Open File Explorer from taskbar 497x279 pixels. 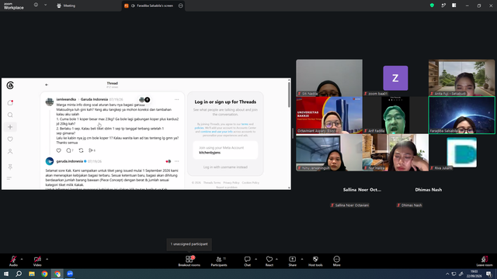coord(32,274)
